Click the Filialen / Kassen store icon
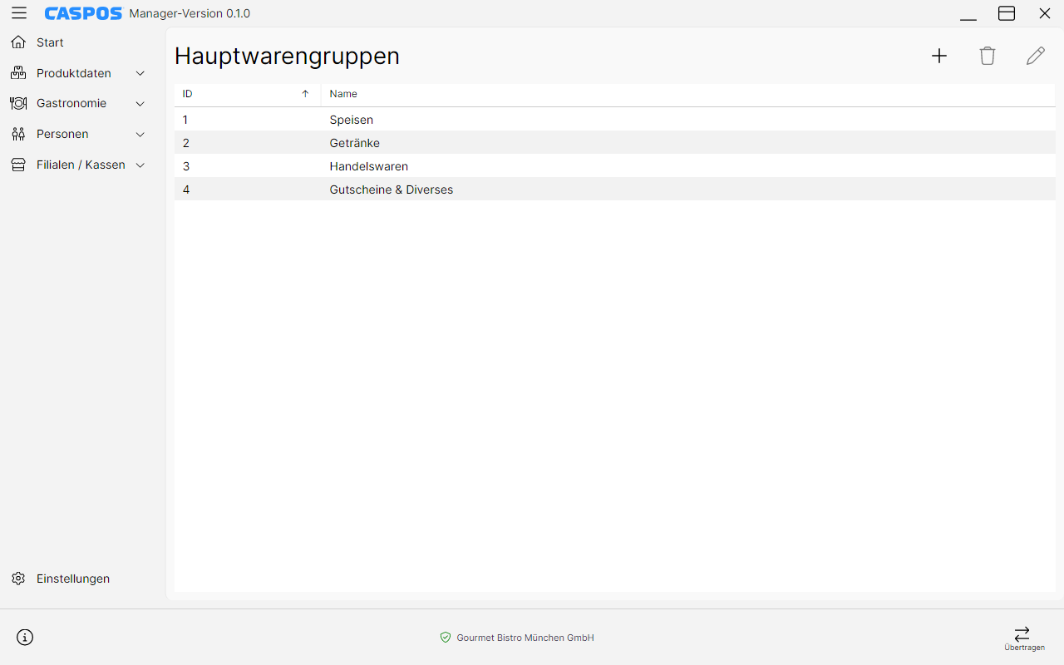This screenshot has height=665, width=1064. pyautogui.click(x=18, y=165)
